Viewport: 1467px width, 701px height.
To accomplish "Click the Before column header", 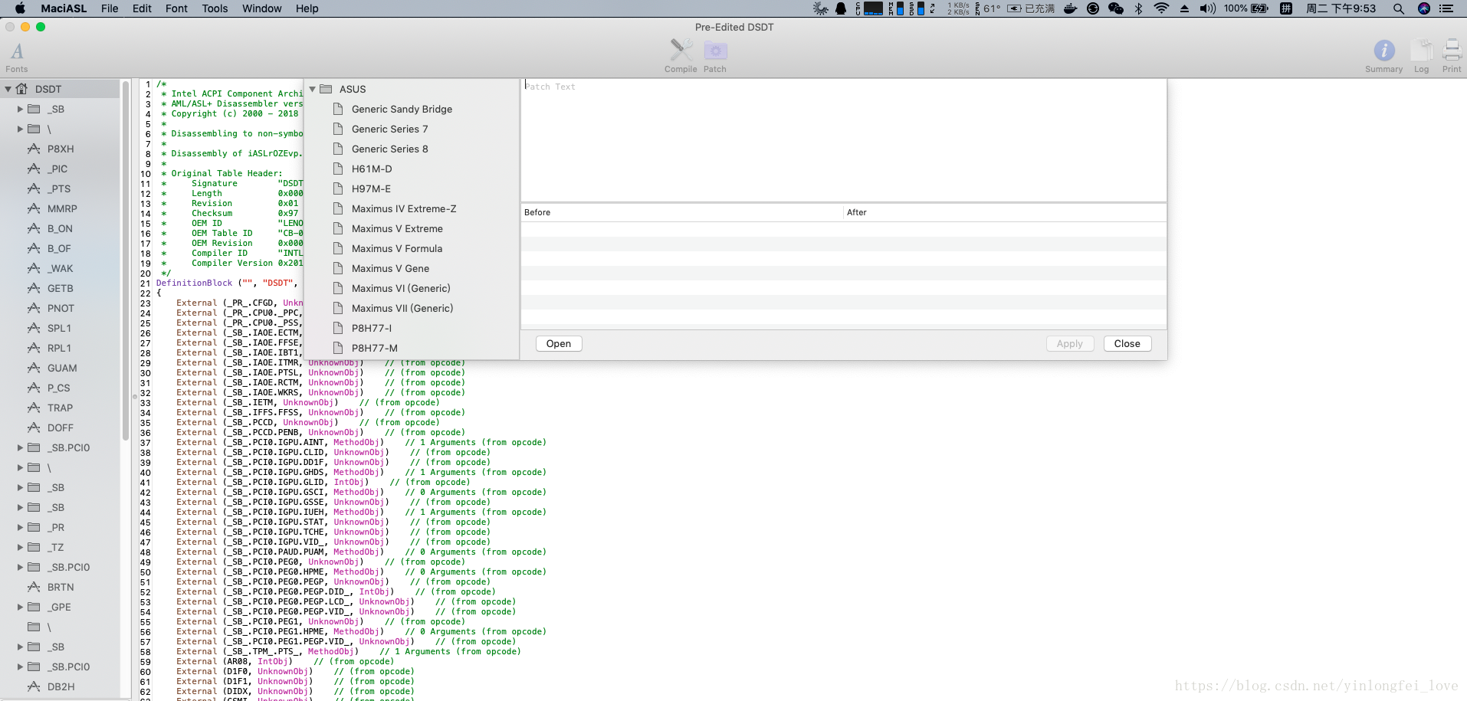I will coord(681,212).
